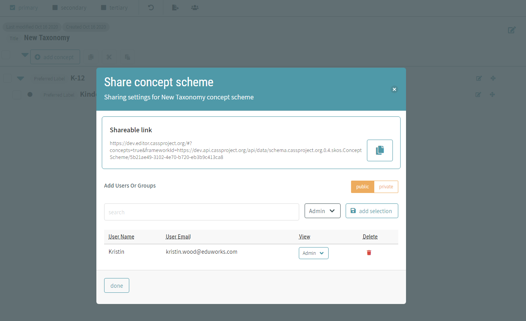Click the add selection button
Screen dimensions: 526x321
coord(372,211)
